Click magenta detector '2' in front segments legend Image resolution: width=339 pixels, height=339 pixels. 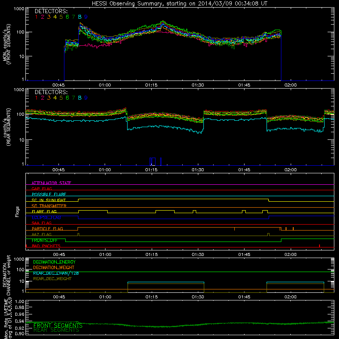click(43, 17)
